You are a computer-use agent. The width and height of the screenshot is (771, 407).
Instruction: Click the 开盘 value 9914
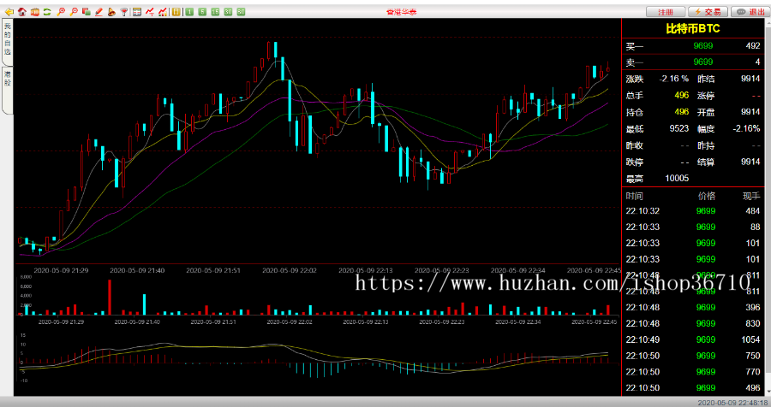click(750, 112)
